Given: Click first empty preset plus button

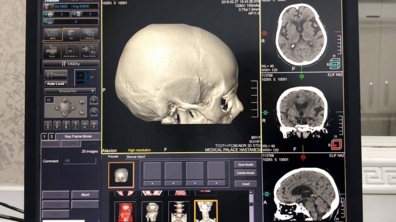Looking at the screenshot, I should point(152,183).
